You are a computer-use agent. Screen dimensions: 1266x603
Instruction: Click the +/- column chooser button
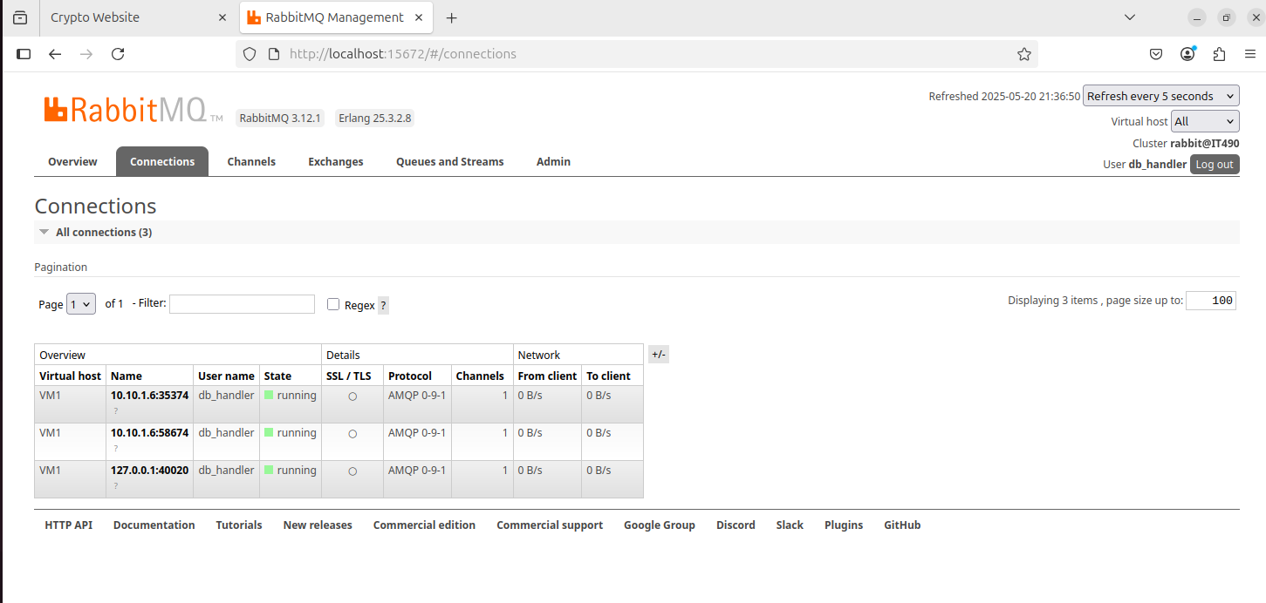click(658, 355)
